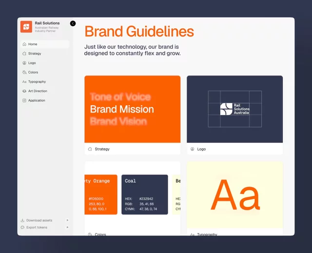312x253 pixels.
Task: Open the Home menu item
Action: click(45, 44)
